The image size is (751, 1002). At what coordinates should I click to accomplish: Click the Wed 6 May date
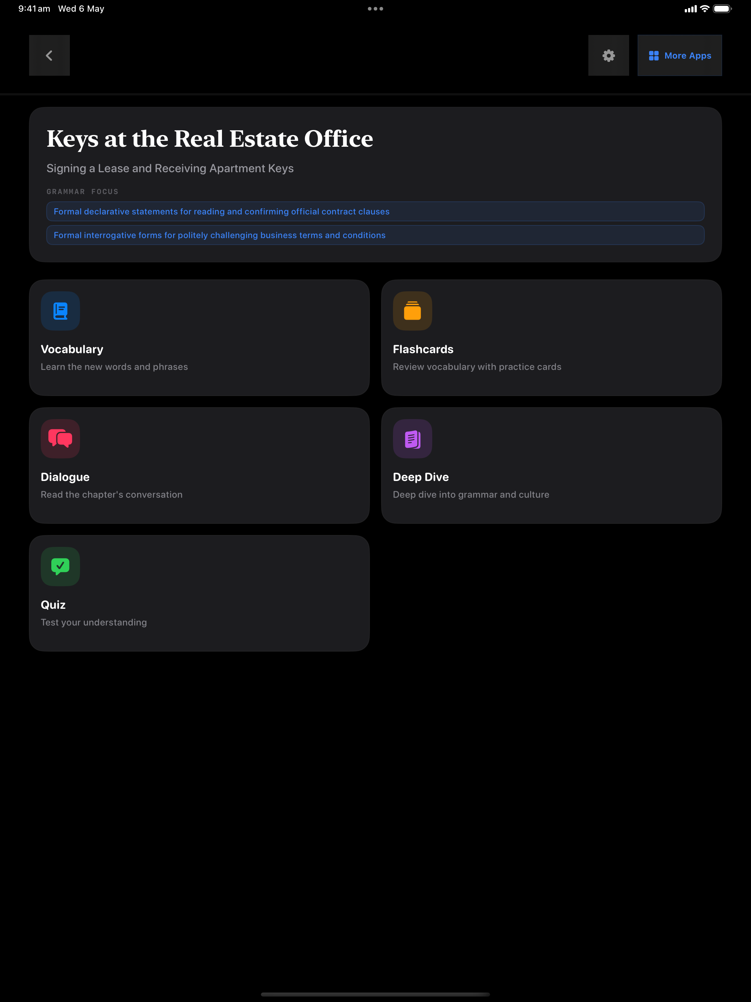click(81, 9)
